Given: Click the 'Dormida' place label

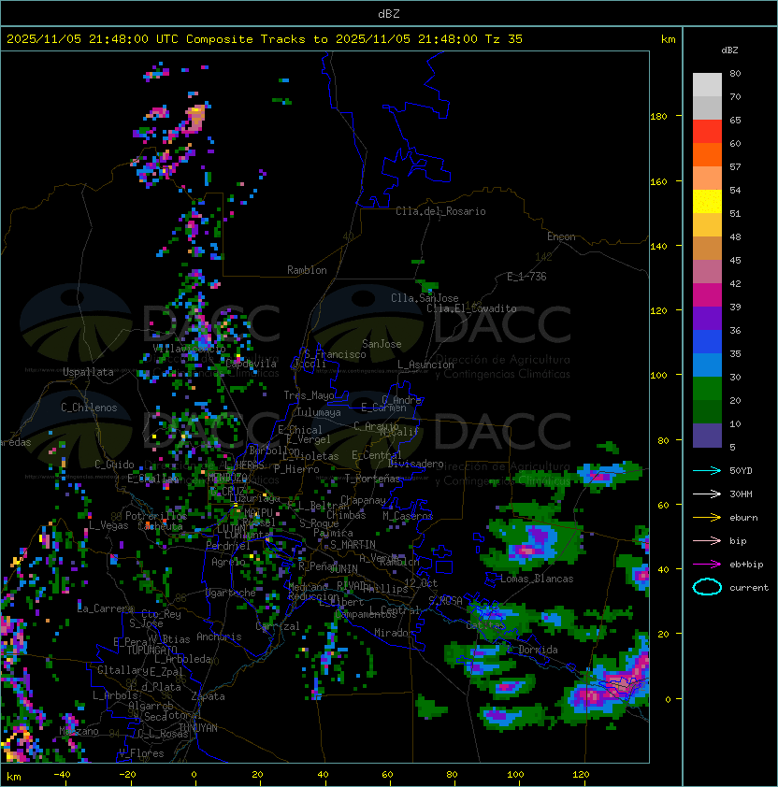Looking at the screenshot, I should (x=538, y=650).
